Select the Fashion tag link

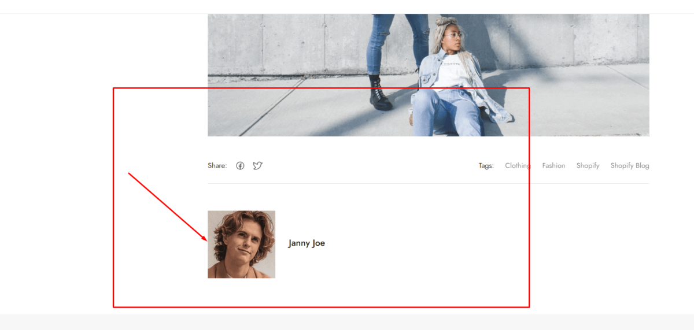pos(553,166)
